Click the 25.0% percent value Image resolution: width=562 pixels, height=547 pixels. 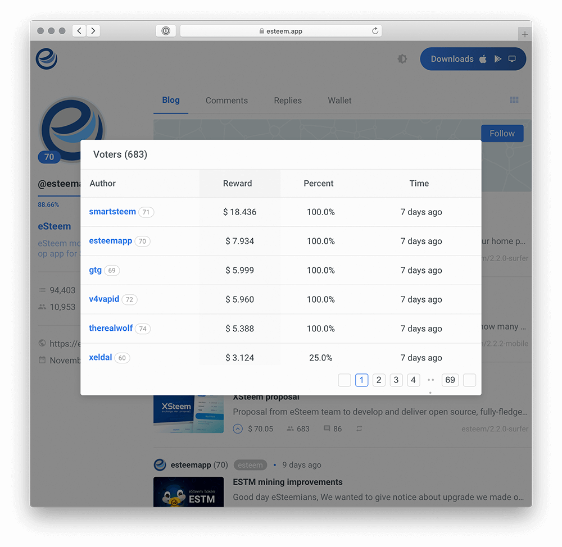pos(321,358)
